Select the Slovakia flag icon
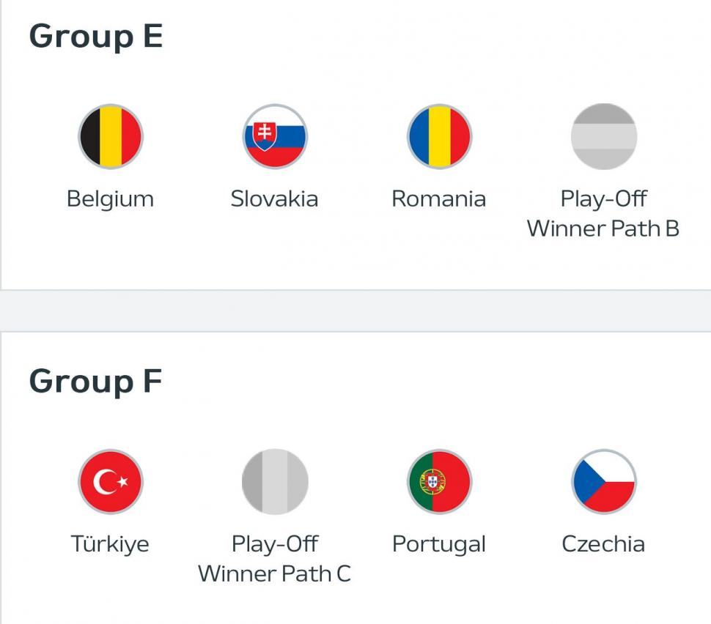 click(x=275, y=136)
